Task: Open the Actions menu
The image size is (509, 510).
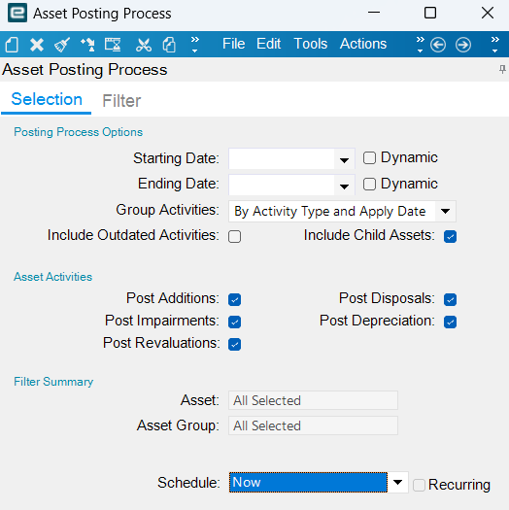Action: click(363, 44)
